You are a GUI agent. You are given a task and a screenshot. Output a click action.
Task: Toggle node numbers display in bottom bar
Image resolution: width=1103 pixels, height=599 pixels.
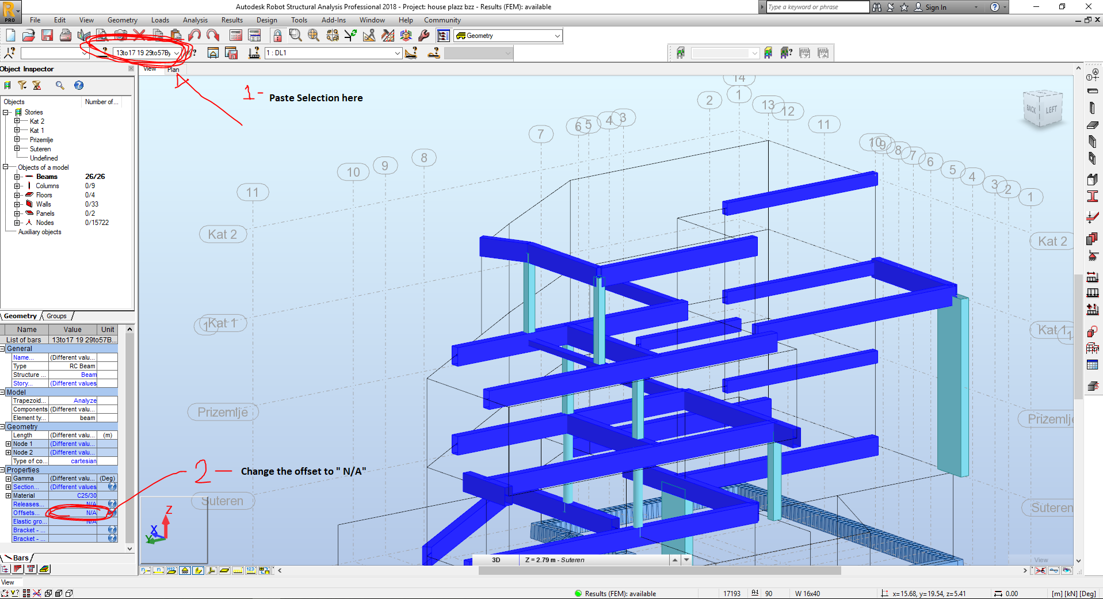146,570
